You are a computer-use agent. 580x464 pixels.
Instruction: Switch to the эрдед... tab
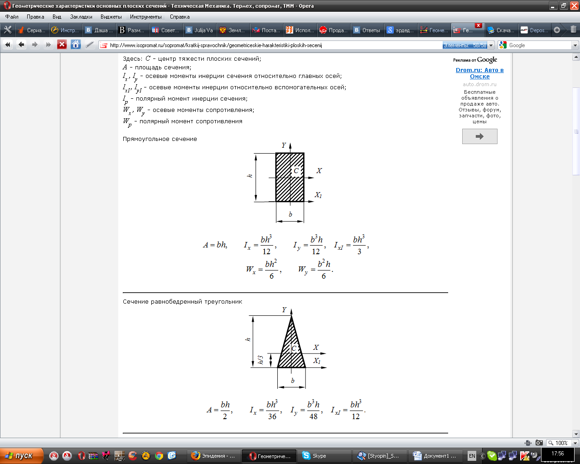click(400, 30)
